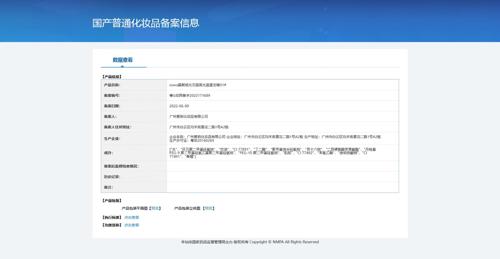This screenshot has width=500, height=259.
Task: Select the filing number 粤G妆网备字2022171689
Action: point(190,96)
